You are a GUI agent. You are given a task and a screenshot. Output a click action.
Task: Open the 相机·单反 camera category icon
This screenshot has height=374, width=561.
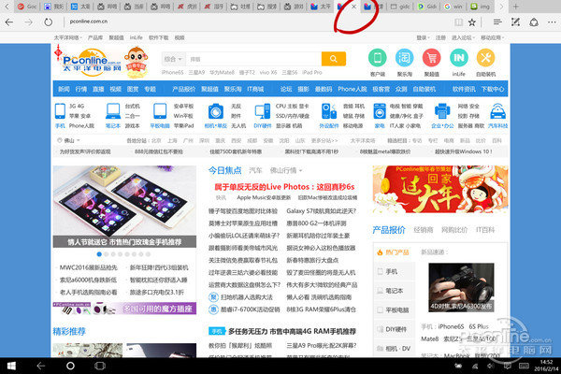[x=216, y=111]
